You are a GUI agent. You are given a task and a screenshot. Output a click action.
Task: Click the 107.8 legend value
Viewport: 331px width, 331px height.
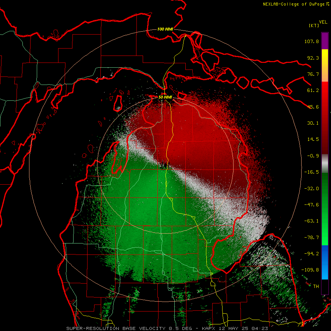(312, 41)
